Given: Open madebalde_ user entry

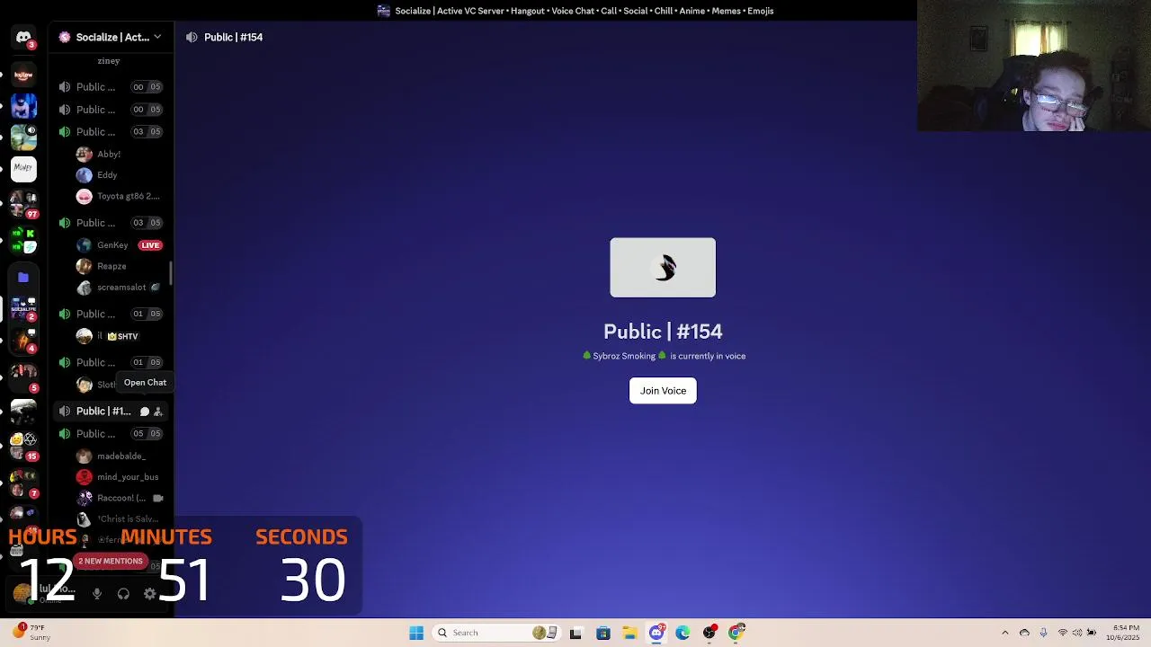Looking at the screenshot, I should pos(119,456).
